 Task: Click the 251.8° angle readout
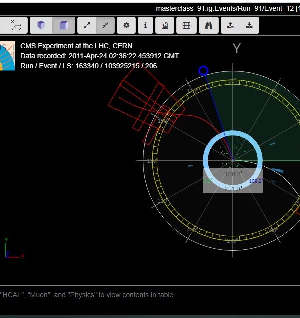click(233, 188)
